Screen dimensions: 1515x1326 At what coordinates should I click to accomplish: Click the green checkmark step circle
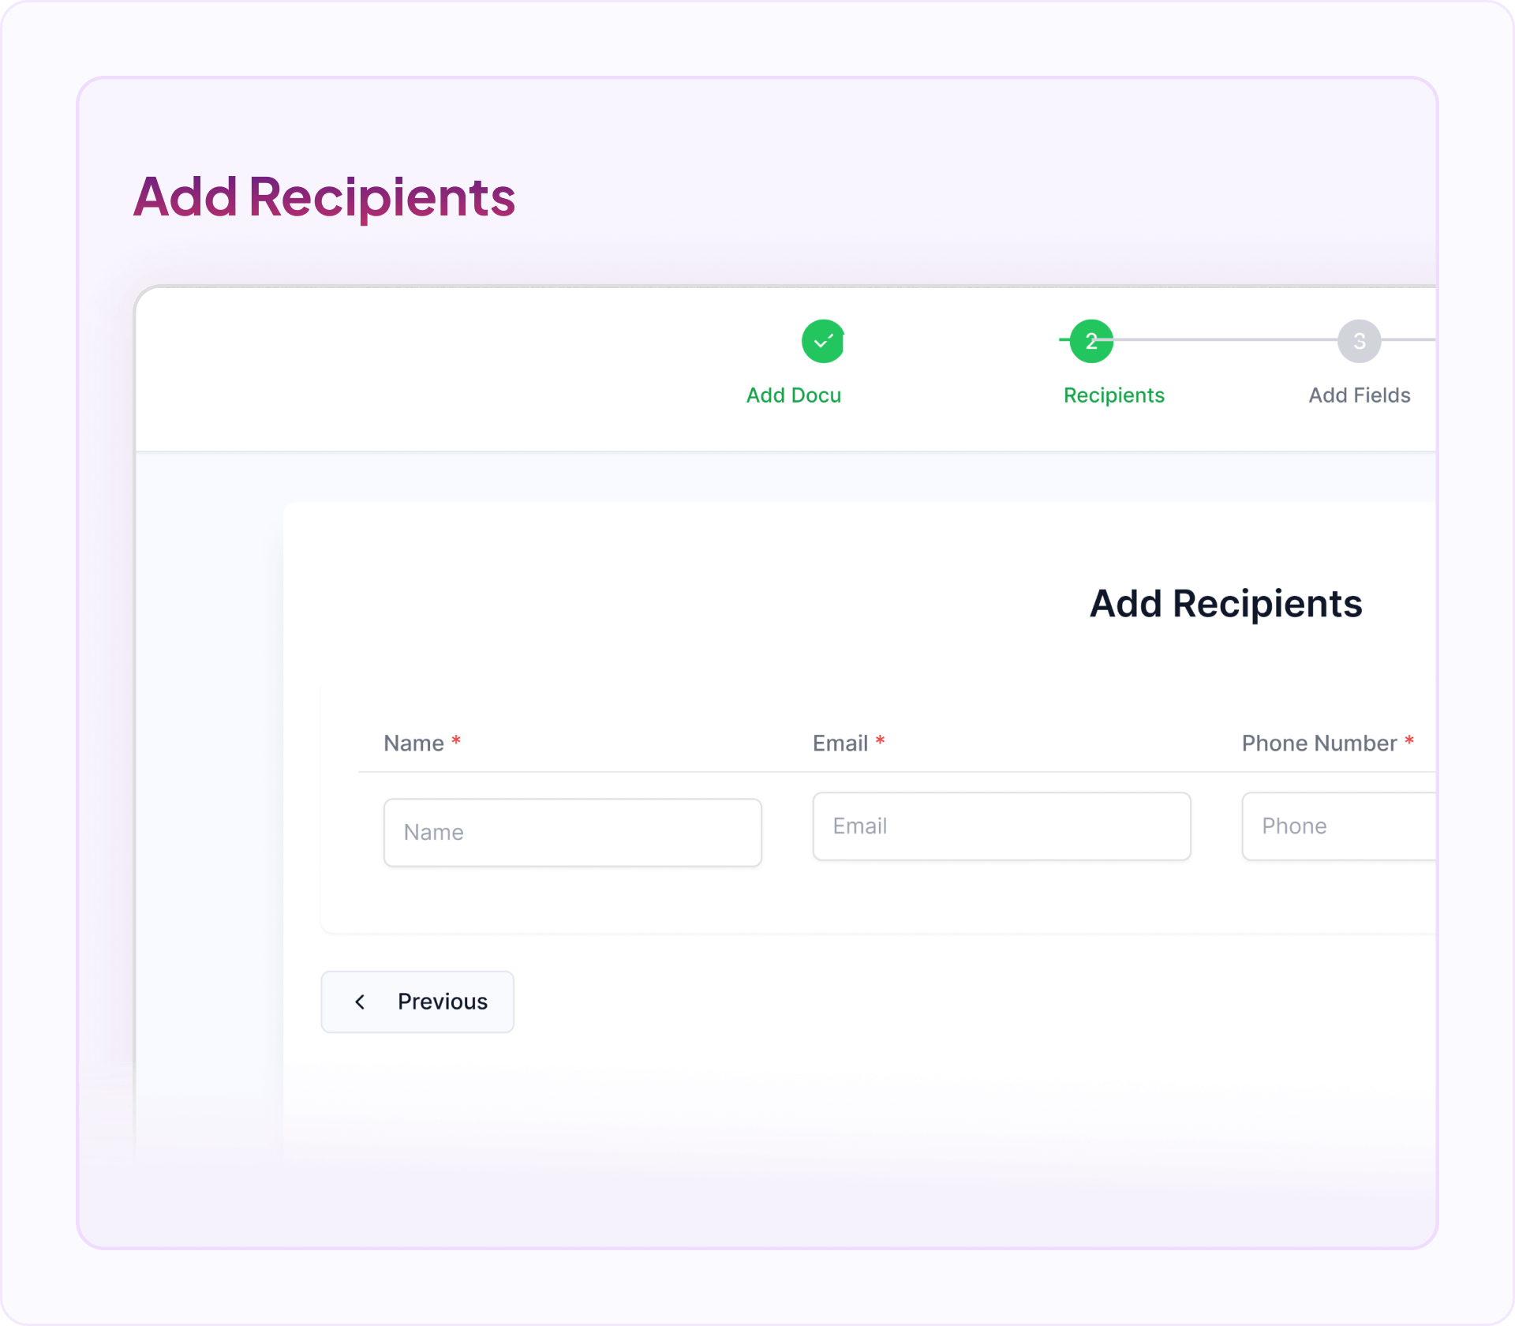pyautogui.click(x=823, y=341)
